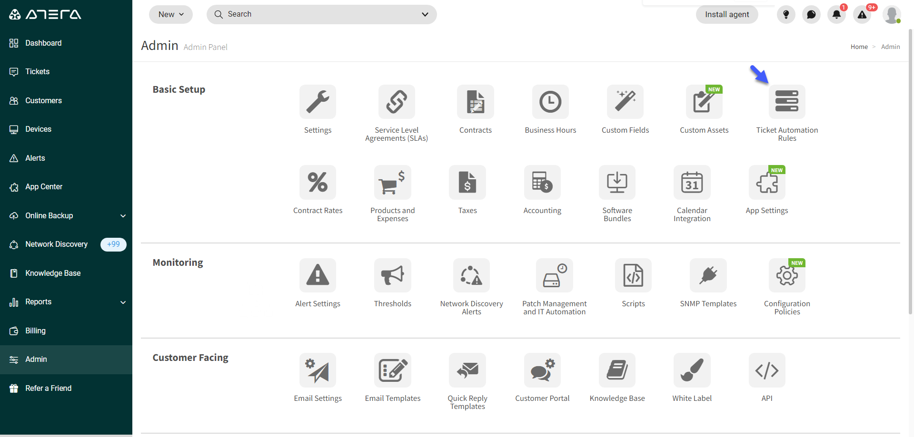Open the Contracts icon
The height and width of the screenshot is (437, 914).
coord(476,102)
